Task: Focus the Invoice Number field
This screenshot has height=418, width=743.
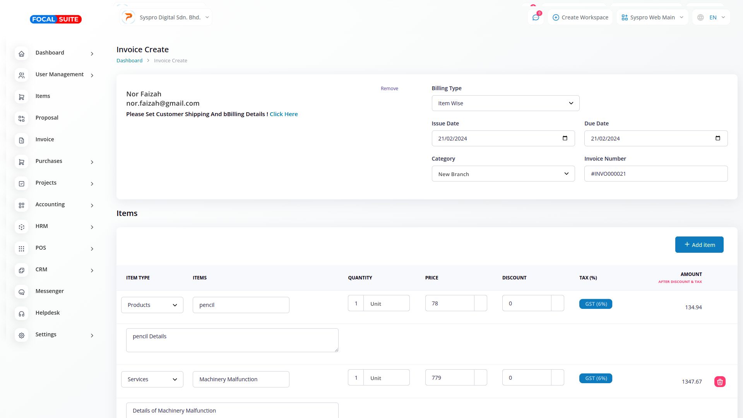Action: [x=656, y=174]
